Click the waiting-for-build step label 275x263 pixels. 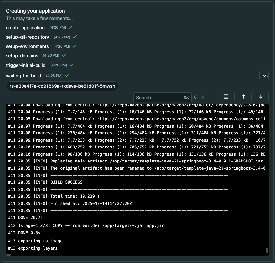point(23,76)
